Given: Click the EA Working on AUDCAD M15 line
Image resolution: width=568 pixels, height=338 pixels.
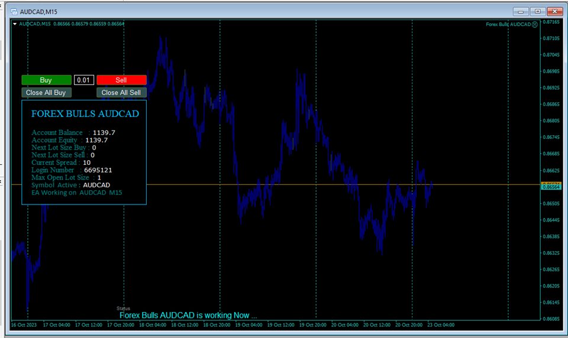Looking at the screenshot, I should pos(77,193).
